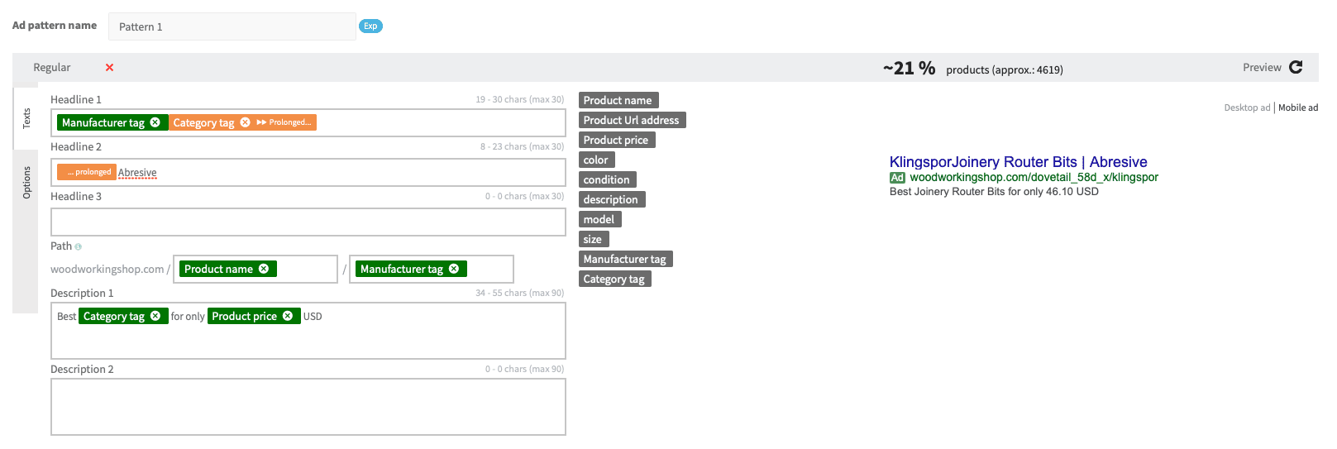Toggle the Exp badge next to pattern name
The image size is (1337, 449).
[x=370, y=26]
